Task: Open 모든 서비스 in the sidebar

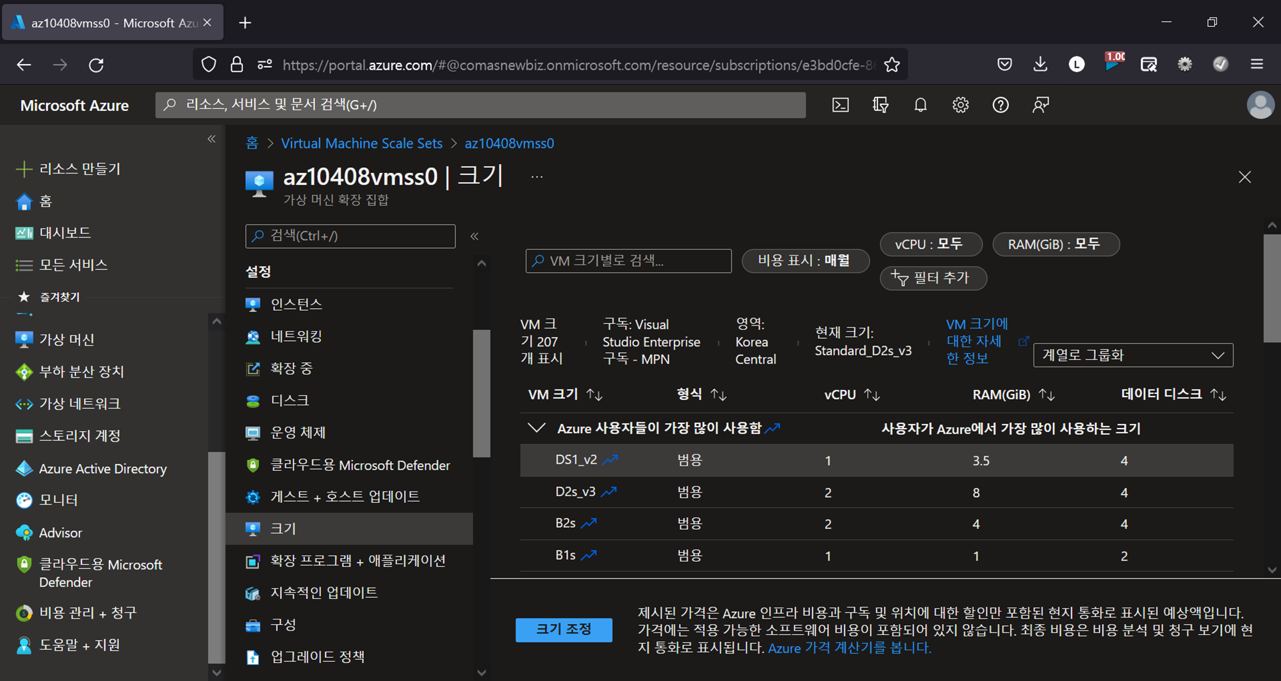Action: click(x=61, y=265)
